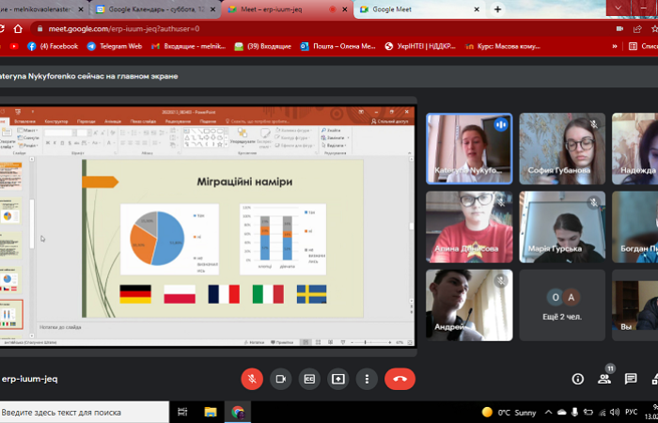Open File Explorer from the taskbar
Screen dimensions: 658x423
[210, 412]
